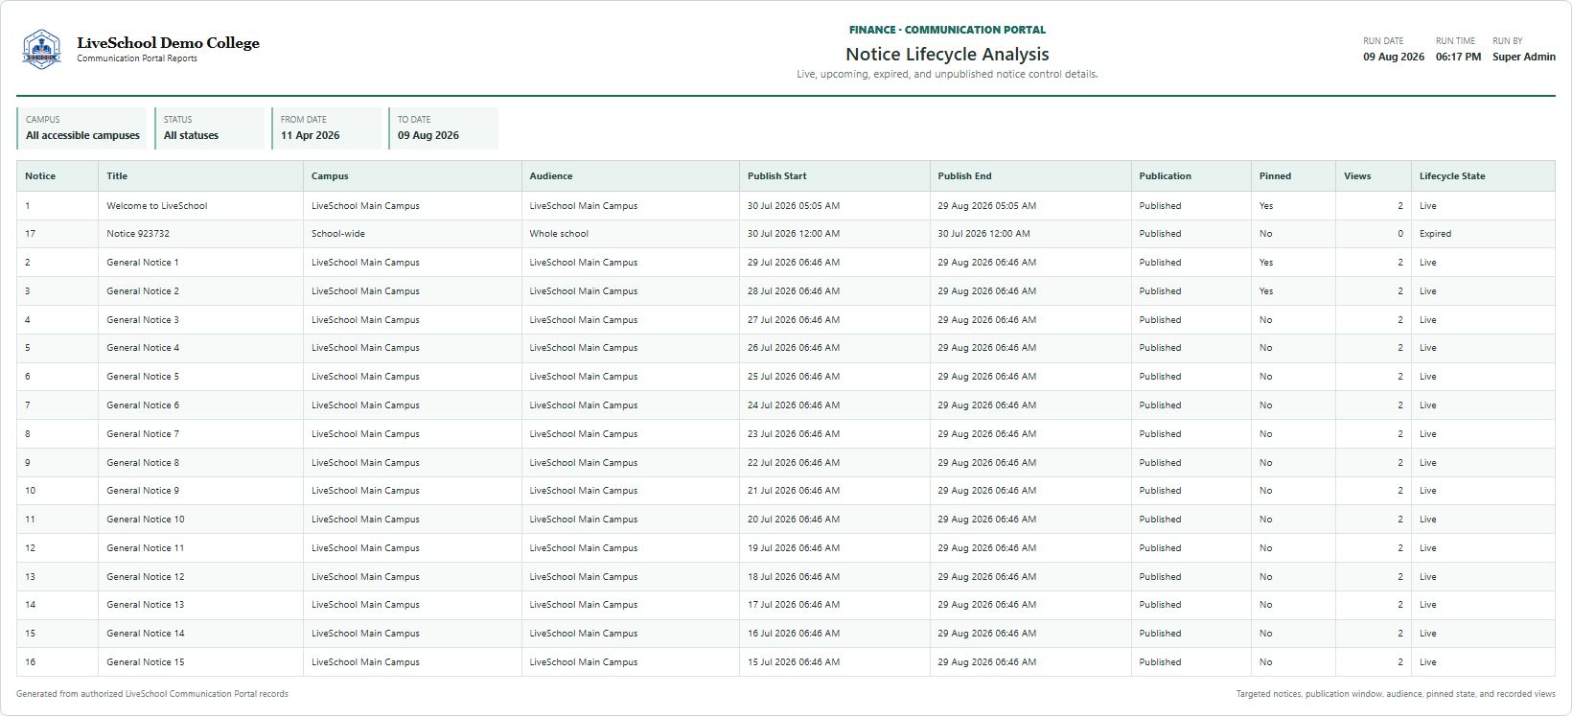Select the 'General Notice 5' title
This screenshot has width=1572, height=717.
coord(143,377)
